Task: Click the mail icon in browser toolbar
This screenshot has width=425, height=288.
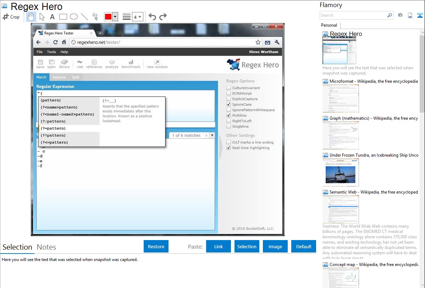Action: pos(267,42)
